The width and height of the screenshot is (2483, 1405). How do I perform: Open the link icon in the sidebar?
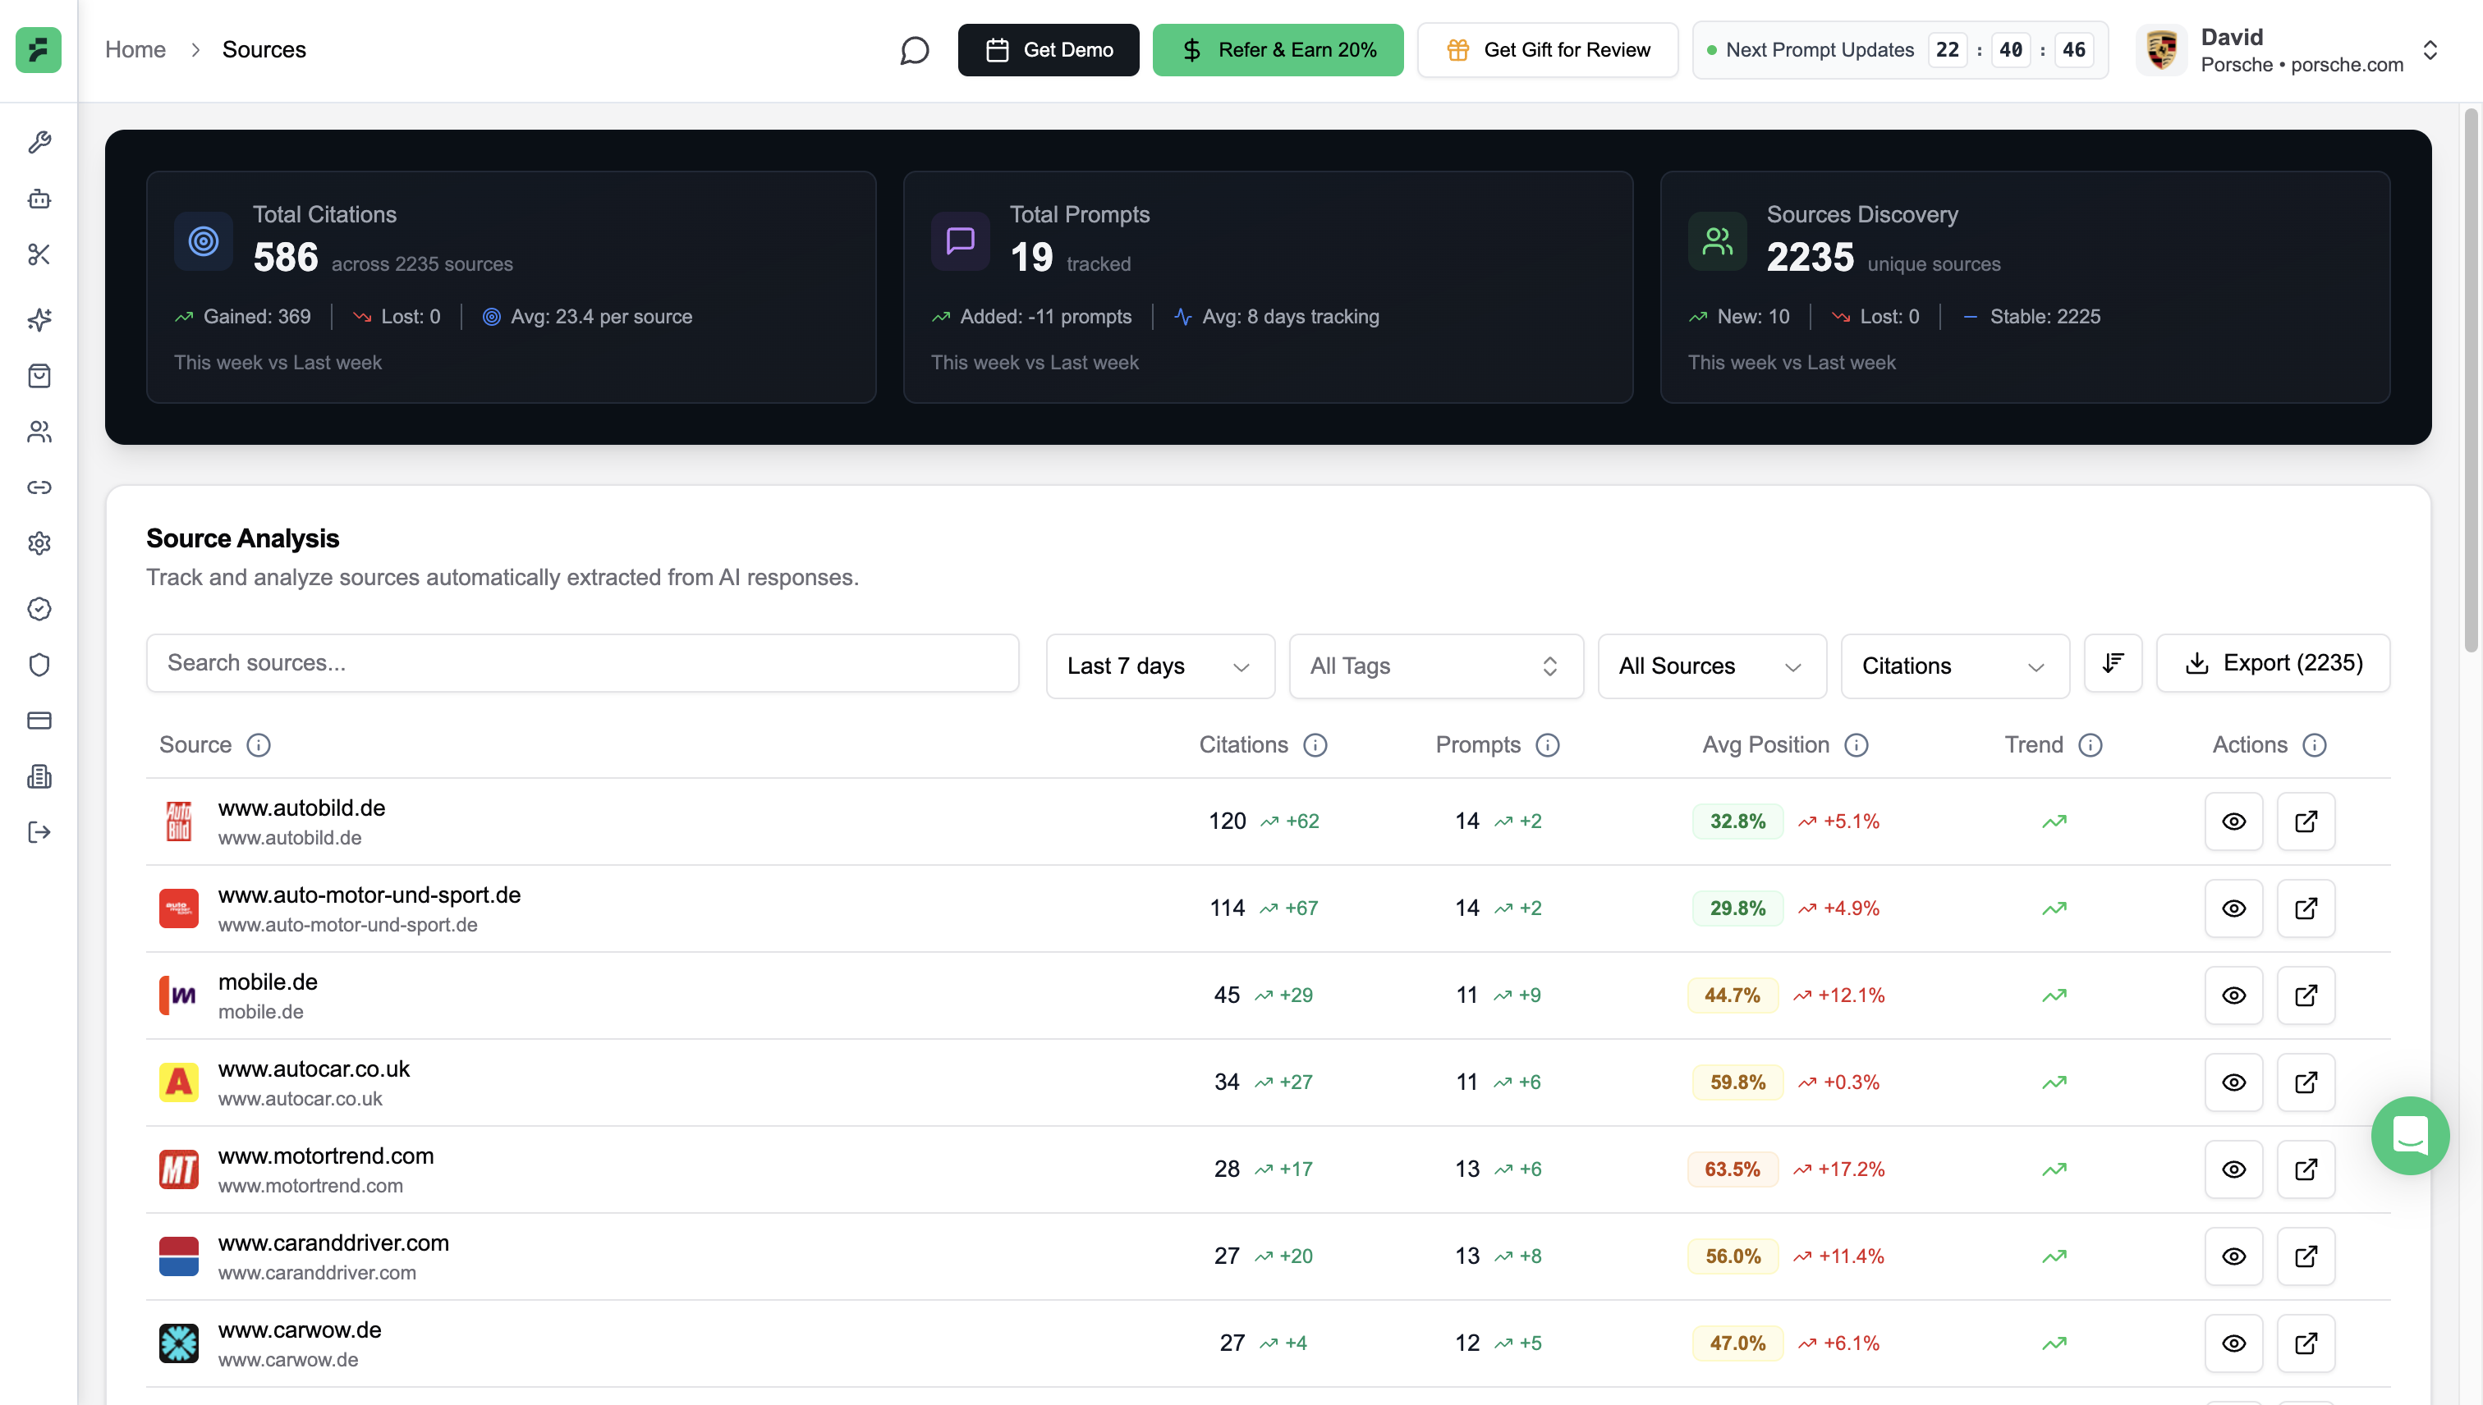click(x=39, y=487)
